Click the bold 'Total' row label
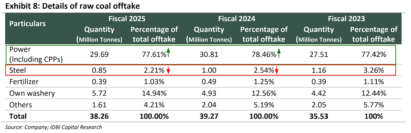 (18, 116)
